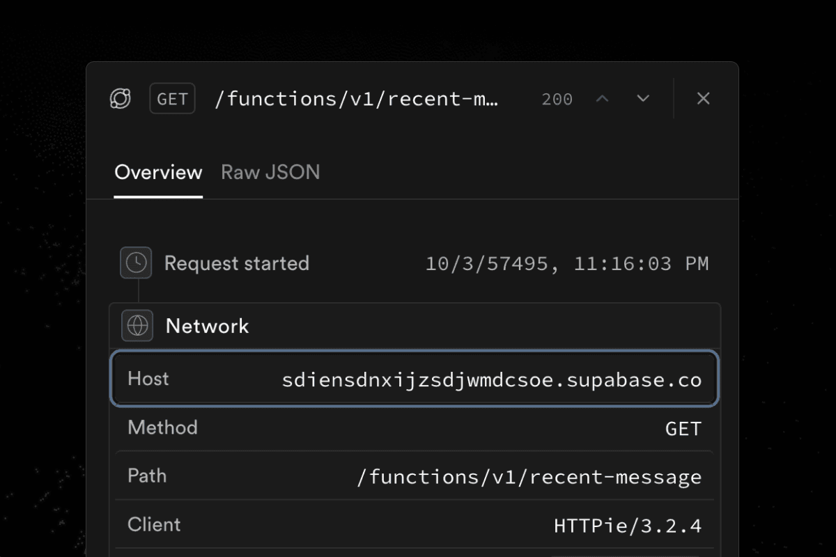The height and width of the screenshot is (557, 836).
Task: Click the GET value in the Method row
Action: 683,428
